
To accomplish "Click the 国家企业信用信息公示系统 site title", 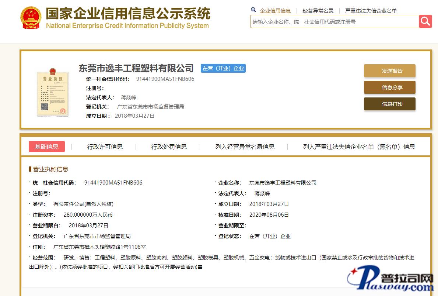I will [x=128, y=14].
